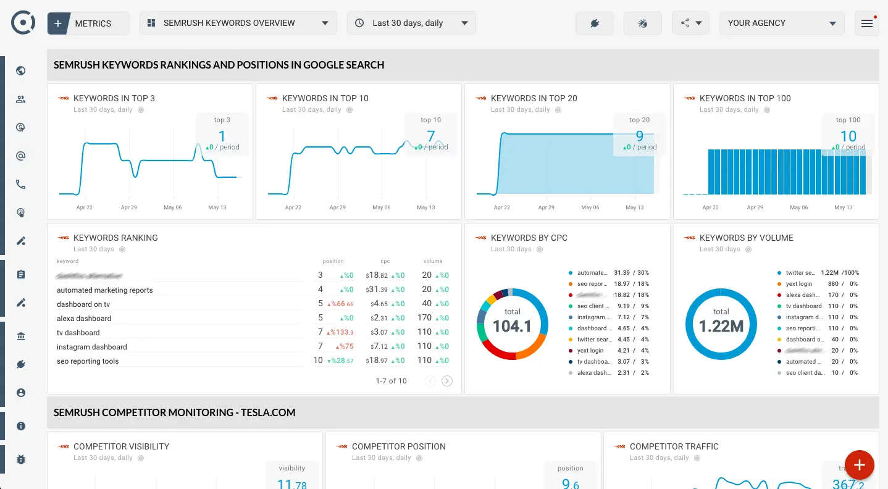Open the @ mentions sidebar icon
This screenshot has height=489, width=888.
tap(20, 156)
